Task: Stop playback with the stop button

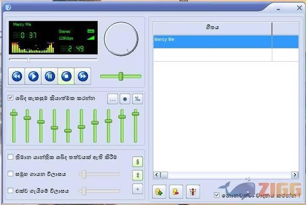Action: (x=66, y=76)
